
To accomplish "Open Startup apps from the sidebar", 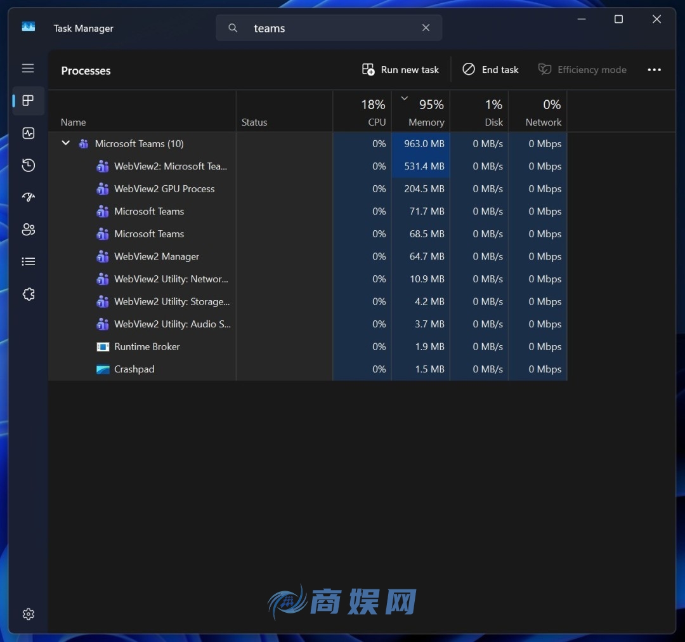I will [28, 197].
